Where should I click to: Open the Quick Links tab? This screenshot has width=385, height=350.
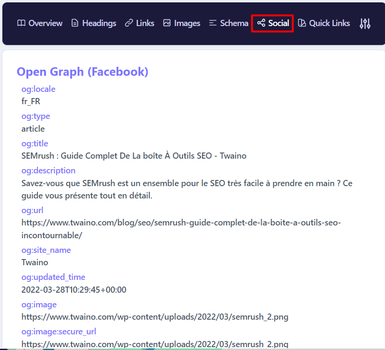(x=324, y=23)
